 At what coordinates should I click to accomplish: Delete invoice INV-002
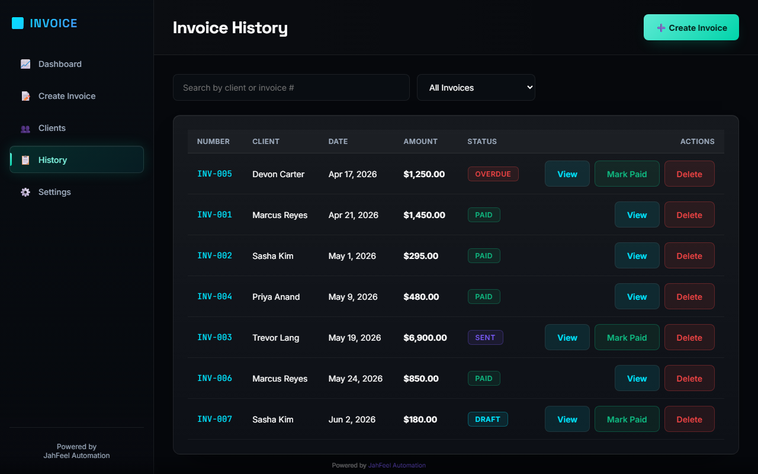[689, 255]
